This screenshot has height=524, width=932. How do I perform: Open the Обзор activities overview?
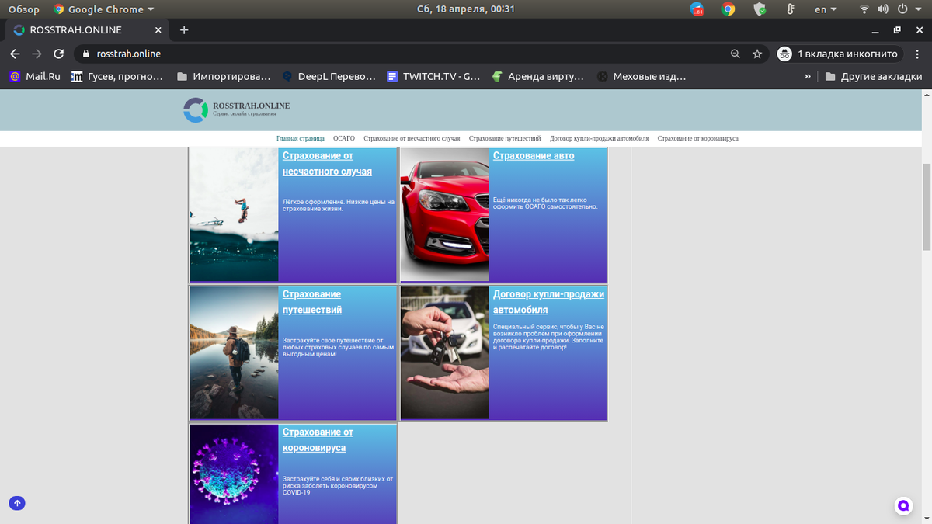tap(23, 9)
